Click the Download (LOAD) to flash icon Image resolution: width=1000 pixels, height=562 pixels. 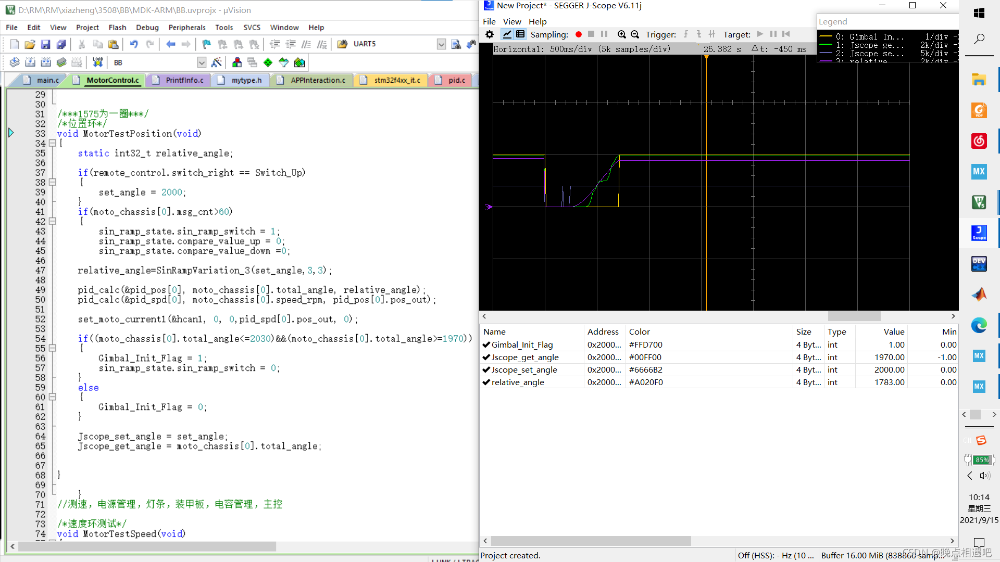[x=97, y=62]
